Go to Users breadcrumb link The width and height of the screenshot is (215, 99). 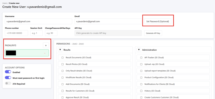pos(5,3)
